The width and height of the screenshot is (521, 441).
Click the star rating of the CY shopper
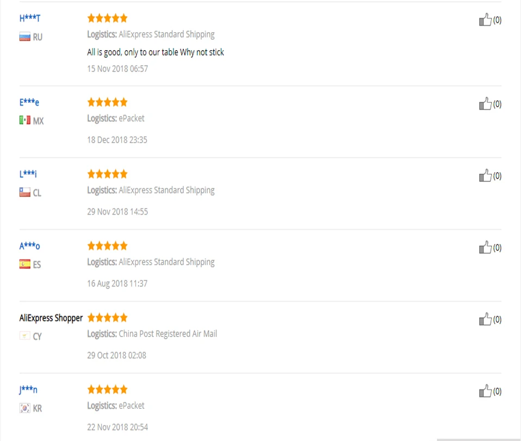click(x=107, y=317)
